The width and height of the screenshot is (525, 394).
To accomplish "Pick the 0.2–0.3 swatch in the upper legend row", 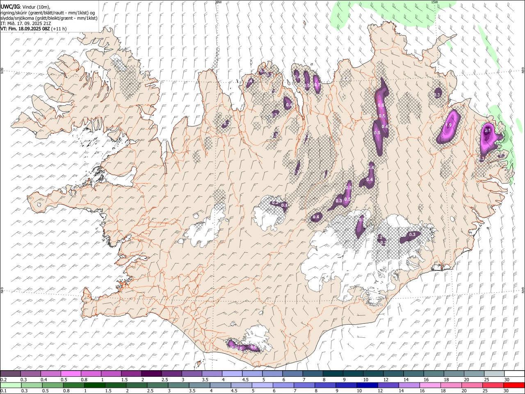I will pos(10,373).
